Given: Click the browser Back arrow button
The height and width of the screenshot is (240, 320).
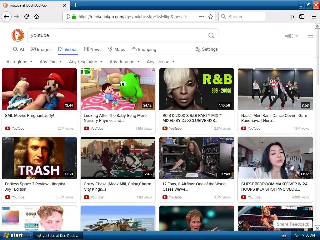Looking at the screenshot, I should (x=6, y=17).
